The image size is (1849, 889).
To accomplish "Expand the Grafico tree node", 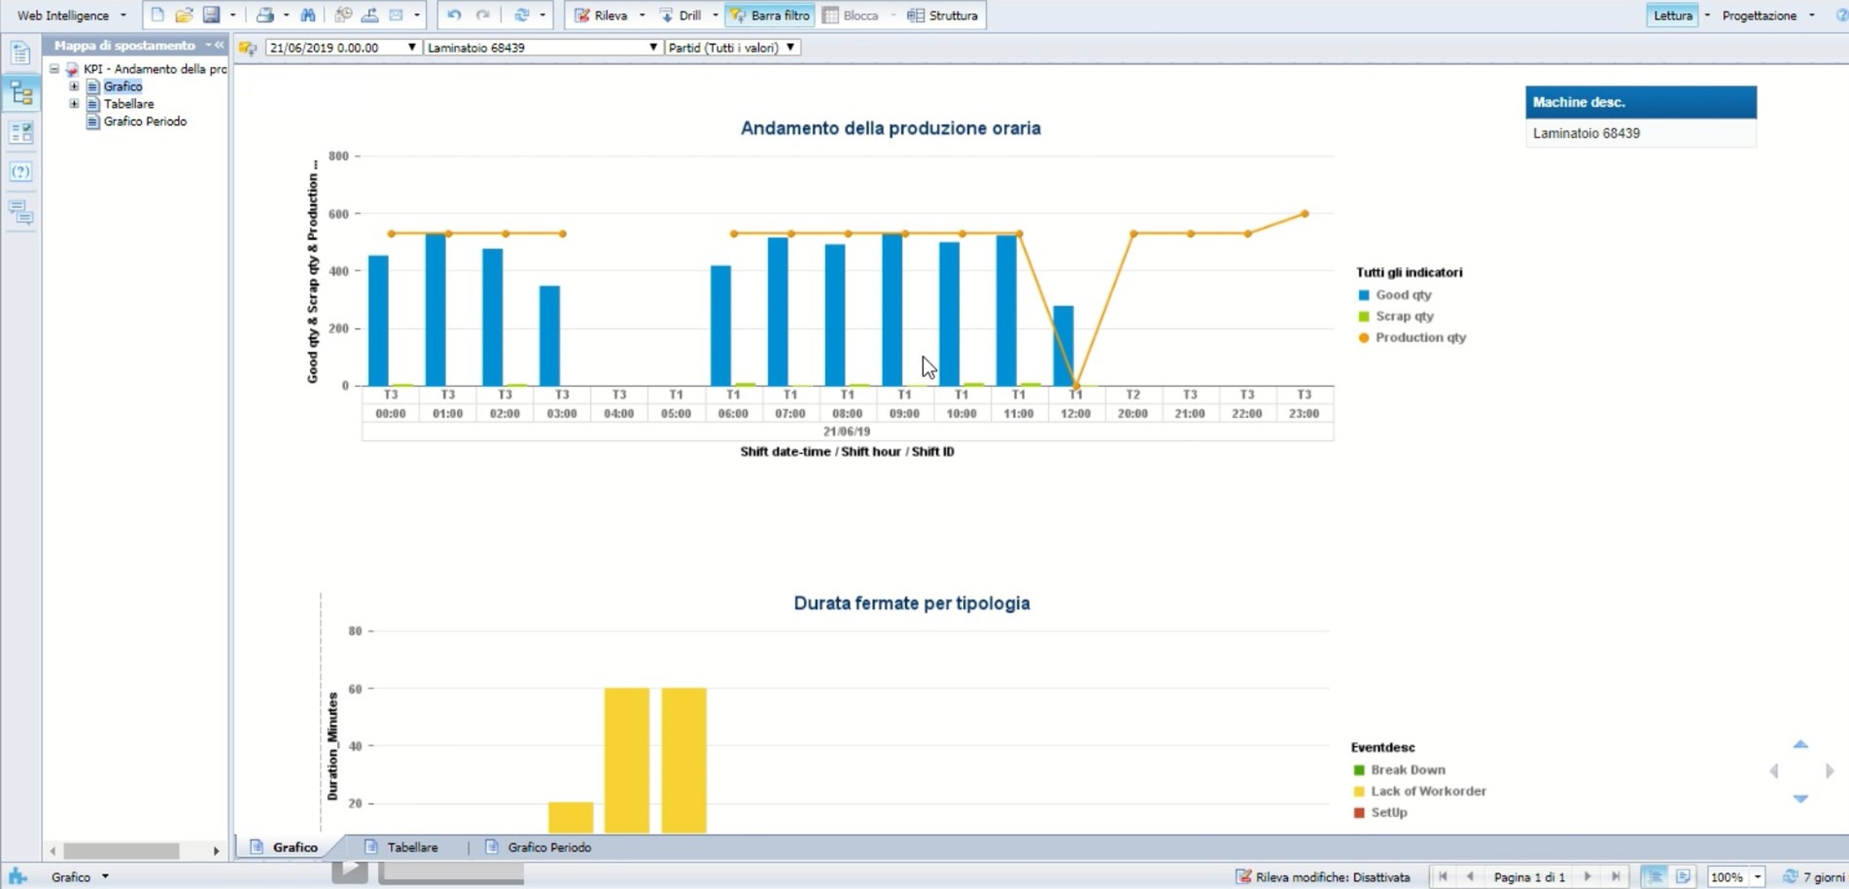I will (74, 86).
